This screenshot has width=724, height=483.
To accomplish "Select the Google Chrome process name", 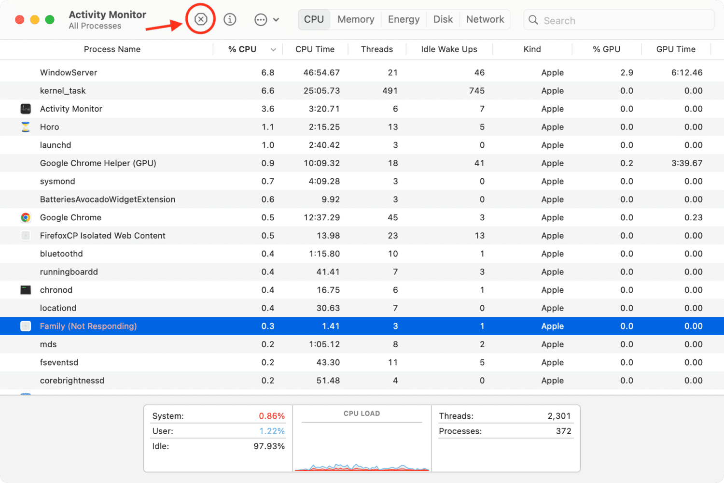I will coord(70,217).
